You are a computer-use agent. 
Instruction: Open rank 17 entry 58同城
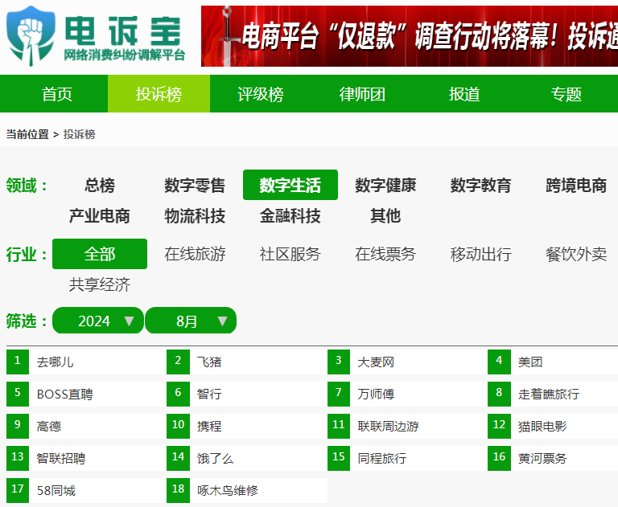(x=86, y=490)
